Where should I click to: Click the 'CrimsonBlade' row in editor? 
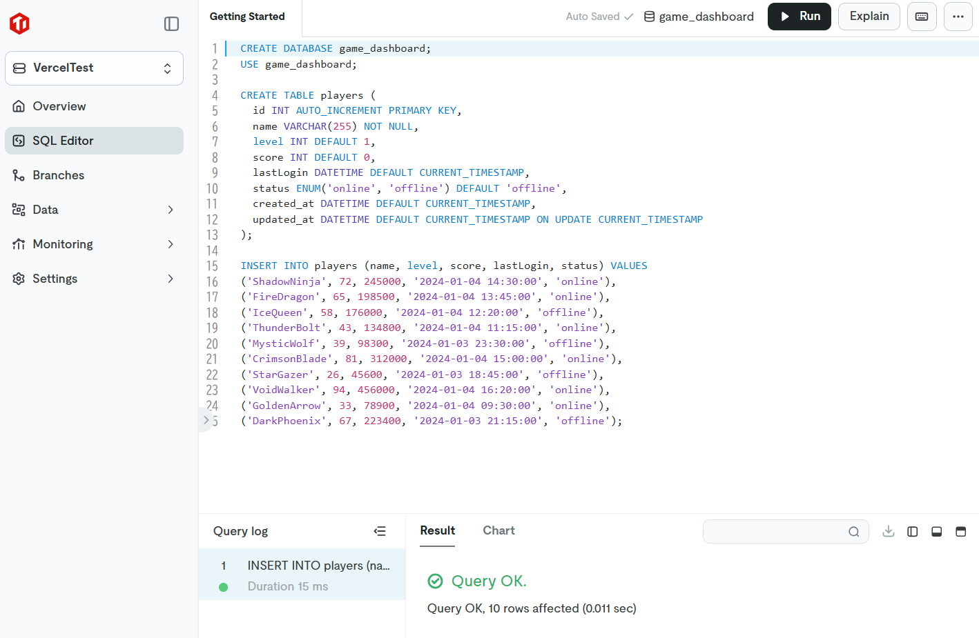click(431, 359)
